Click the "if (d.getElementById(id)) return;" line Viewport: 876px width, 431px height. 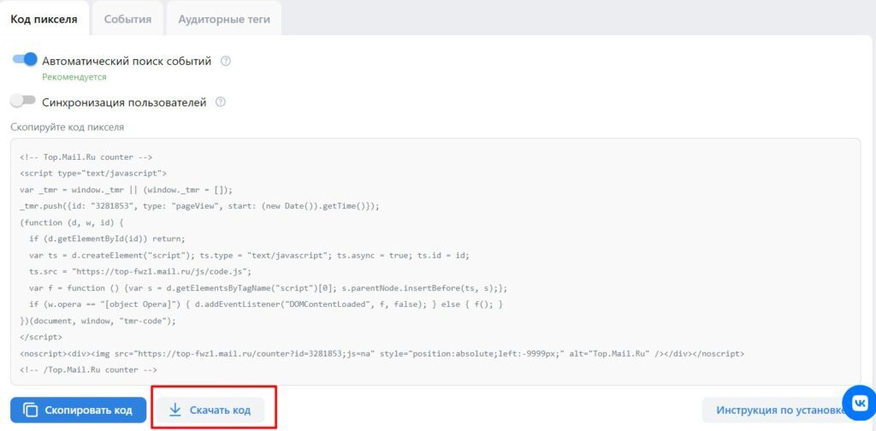107,239
